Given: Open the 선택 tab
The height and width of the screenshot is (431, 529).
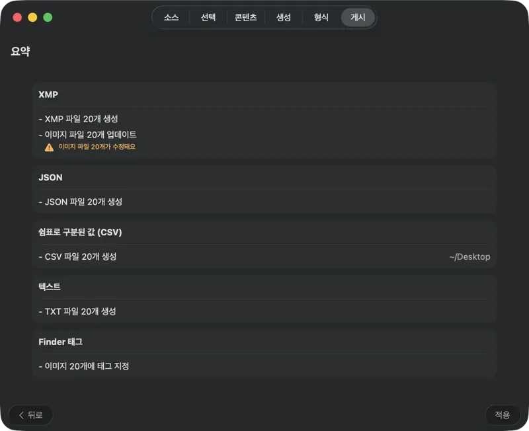Looking at the screenshot, I should click(x=208, y=18).
